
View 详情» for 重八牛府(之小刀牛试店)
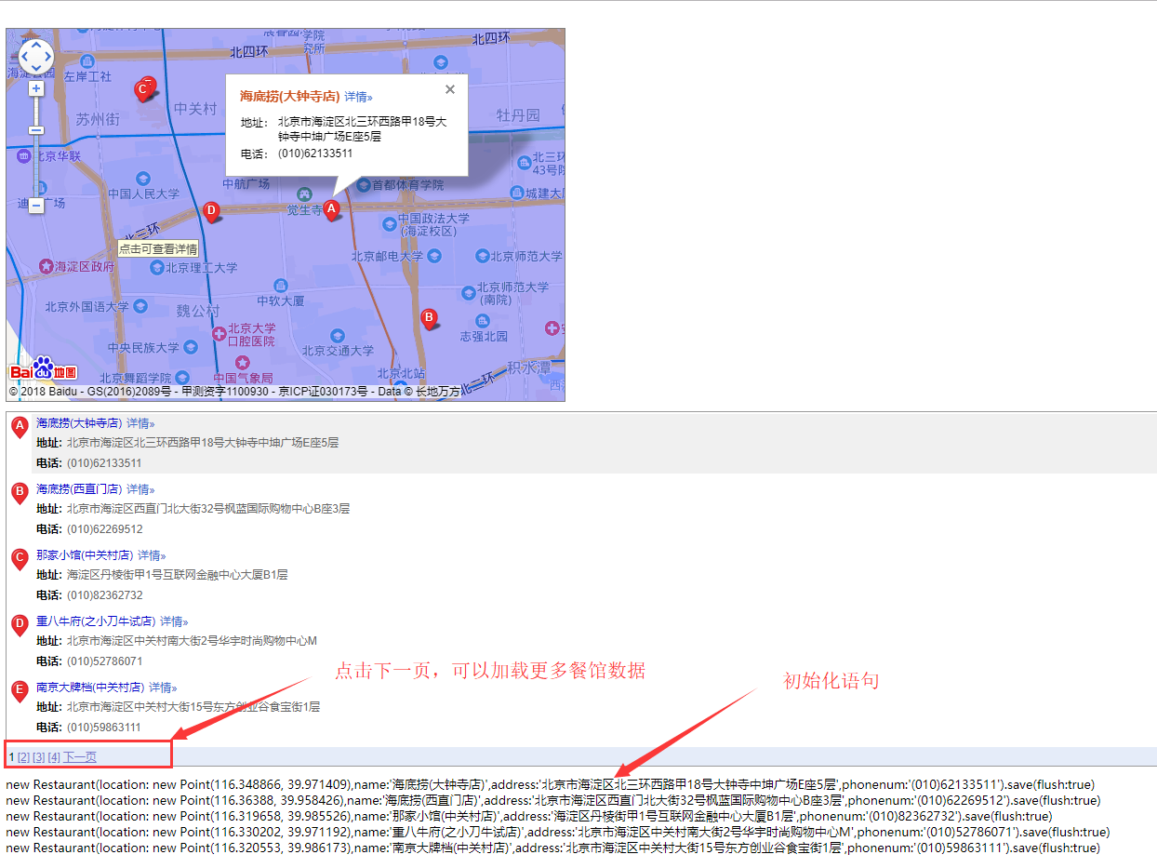pos(174,621)
